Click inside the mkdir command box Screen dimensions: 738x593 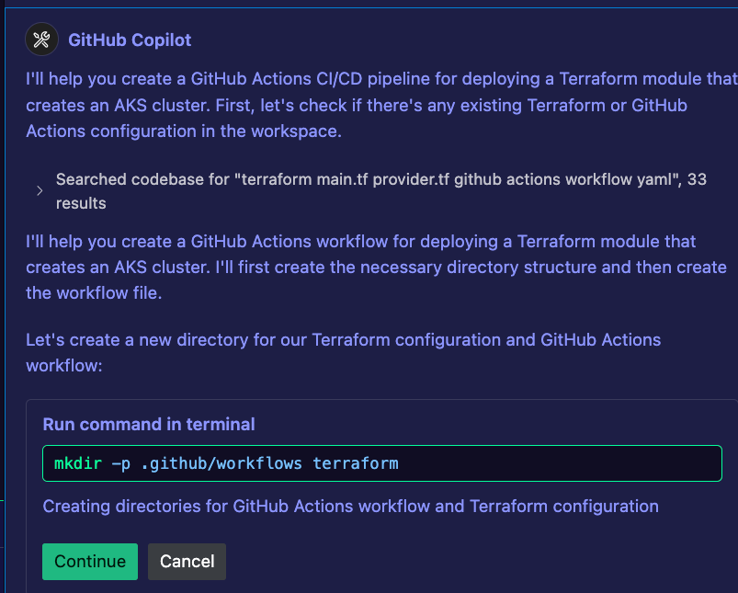click(x=381, y=463)
